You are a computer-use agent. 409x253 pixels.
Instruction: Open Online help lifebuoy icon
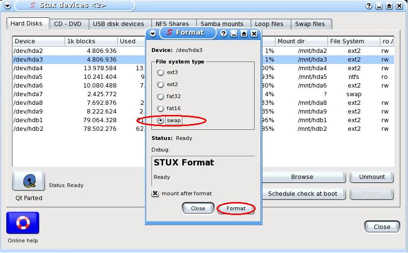pos(23,223)
